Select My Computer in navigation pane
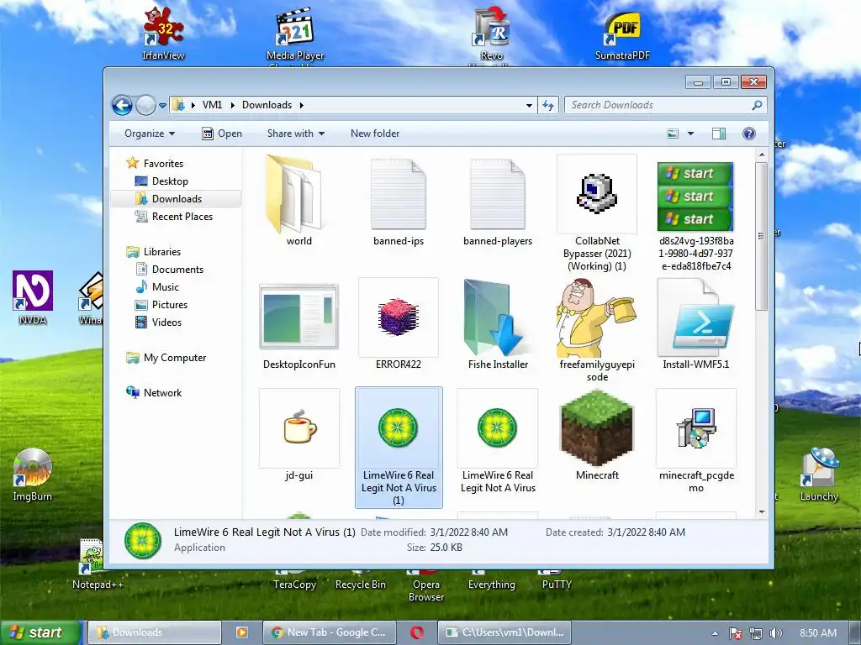Screen dimensions: 861x645 point(175,358)
